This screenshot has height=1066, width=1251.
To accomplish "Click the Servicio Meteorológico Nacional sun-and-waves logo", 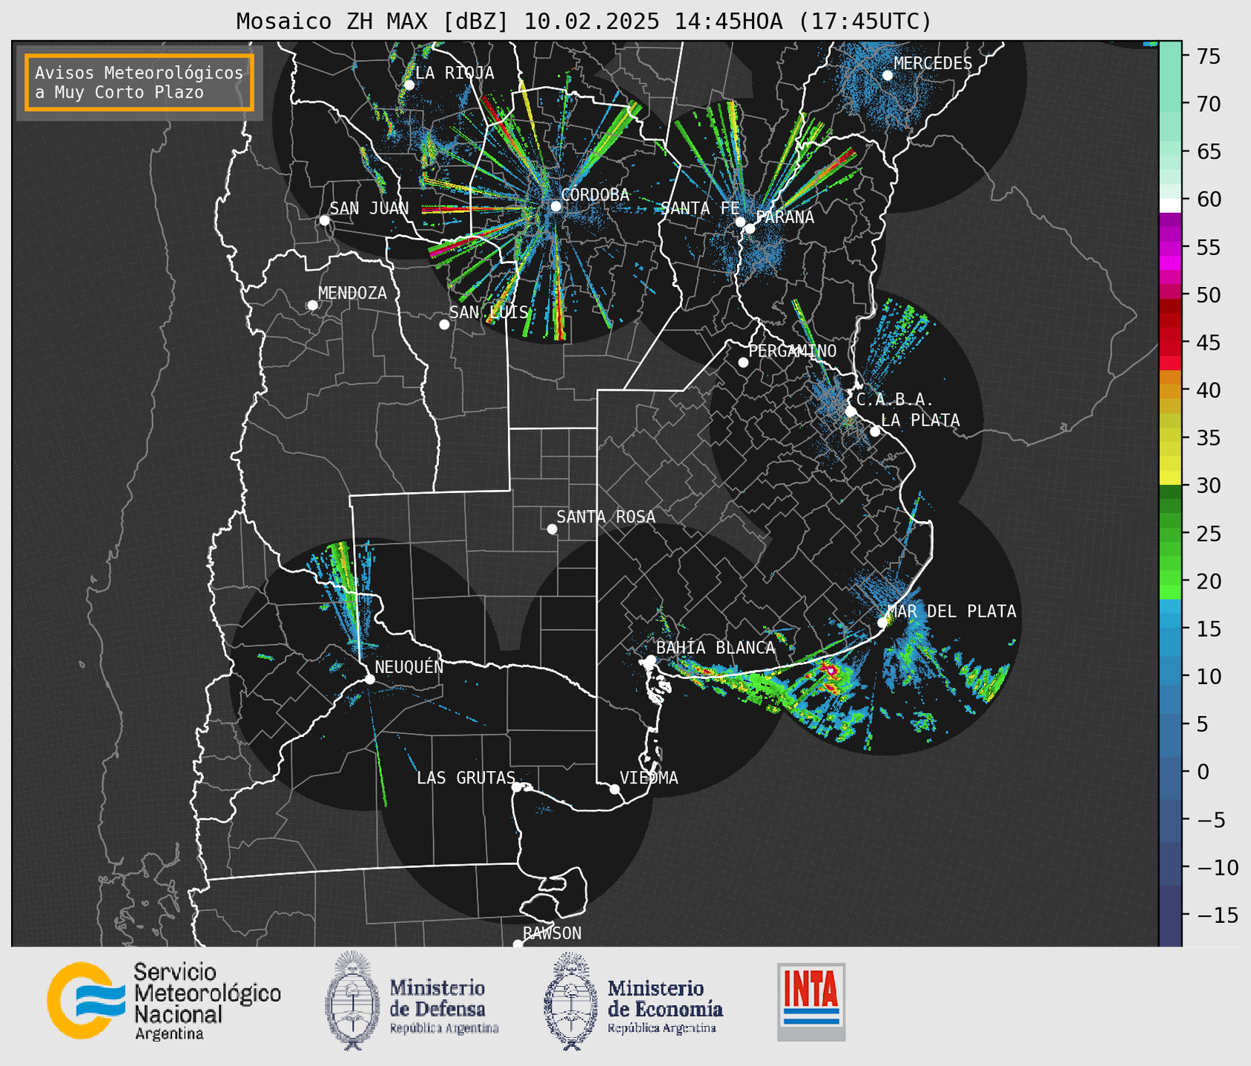I will coord(85,1000).
